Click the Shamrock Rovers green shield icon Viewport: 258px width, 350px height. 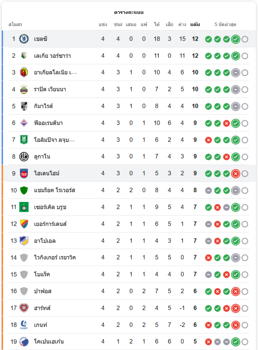pyautogui.click(x=24, y=190)
